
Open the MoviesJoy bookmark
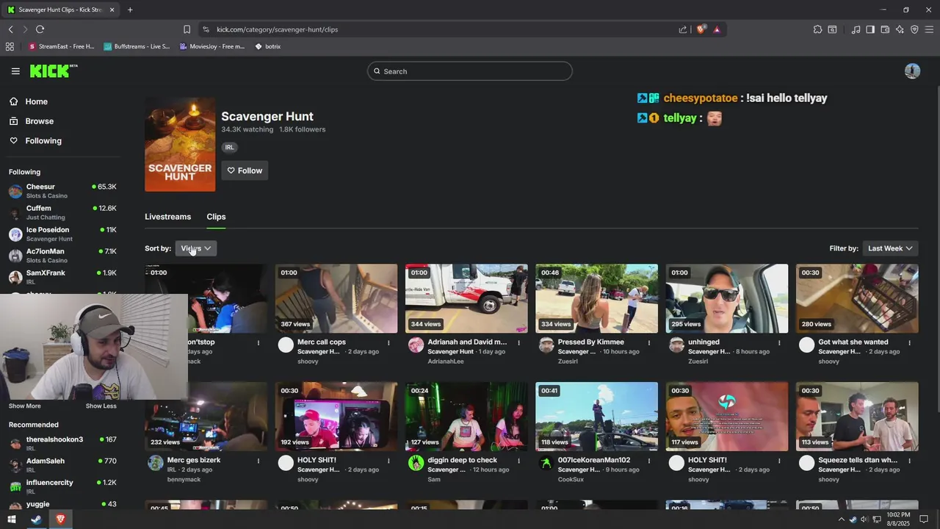[212, 46]
